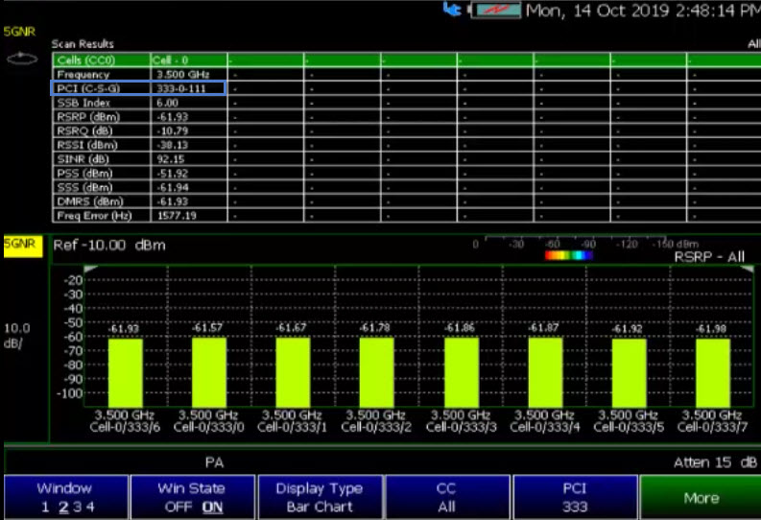Click the sweep loop icon under 5GNR
This screenshot has width=761, height=520.
click(22, 59)
